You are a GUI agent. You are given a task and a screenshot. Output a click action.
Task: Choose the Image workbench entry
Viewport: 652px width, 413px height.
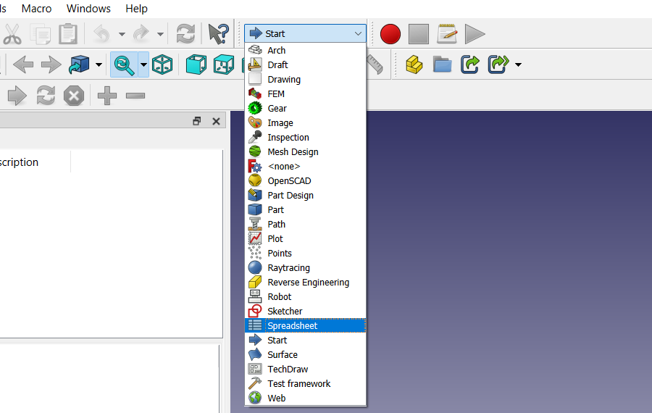pos(305,123)
